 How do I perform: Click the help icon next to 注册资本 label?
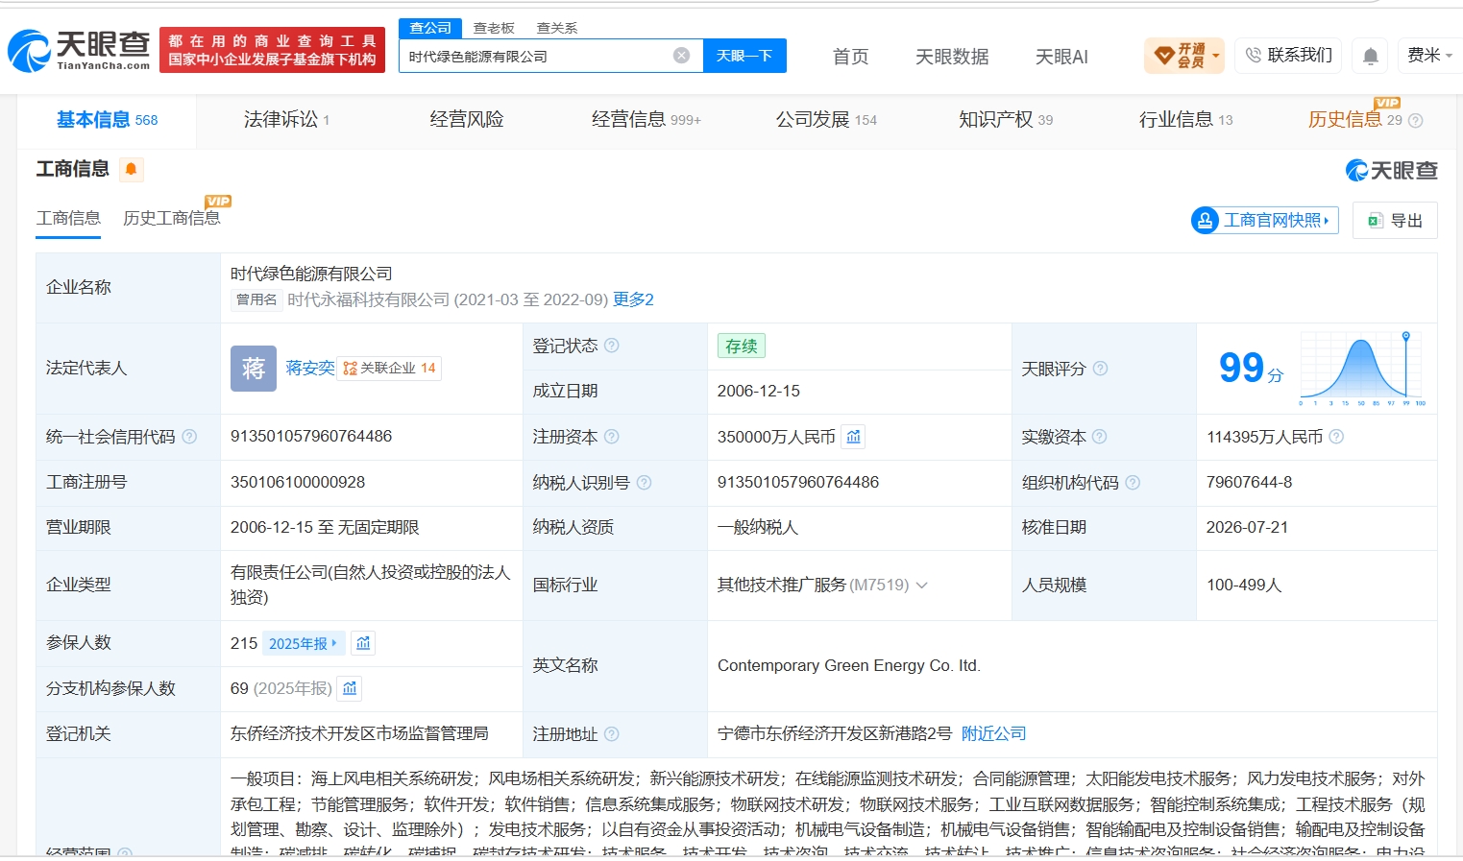coord(612,437)
